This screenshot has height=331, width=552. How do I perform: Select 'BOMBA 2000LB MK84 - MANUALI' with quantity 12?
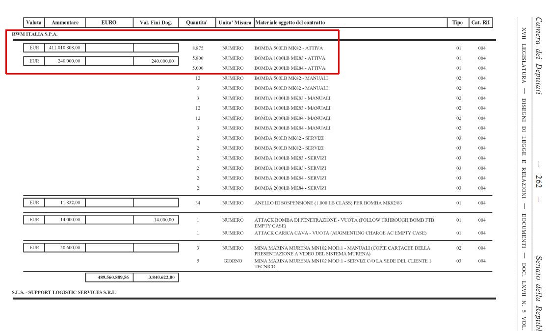(292, 118)
